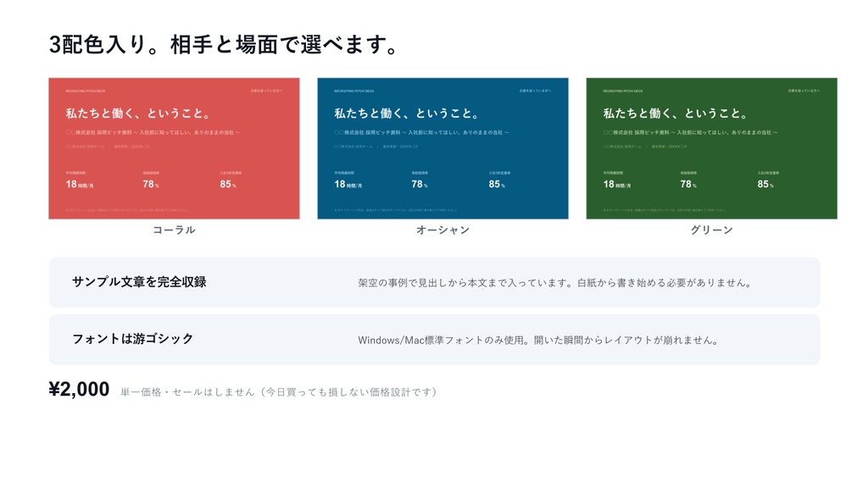The width and height of the screenshot is (868, 488).
Task: Click the 78% figure in ocean slide
Action: click(x=420, y=184)
